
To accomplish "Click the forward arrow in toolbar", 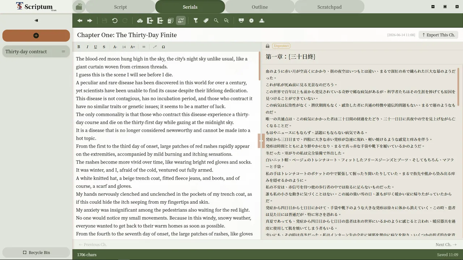I will 90,21.
